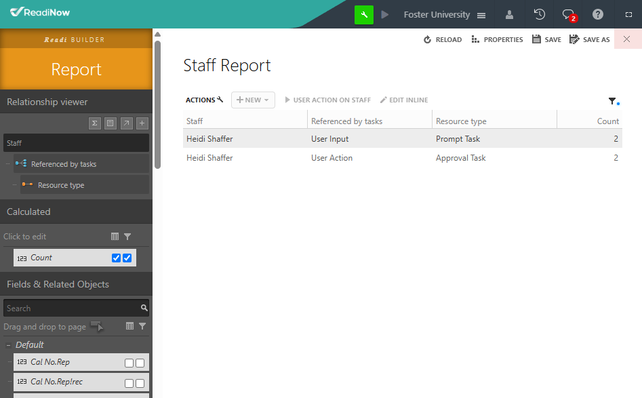Open the help question mark icon
642x398 pixels.
[598, 14]
